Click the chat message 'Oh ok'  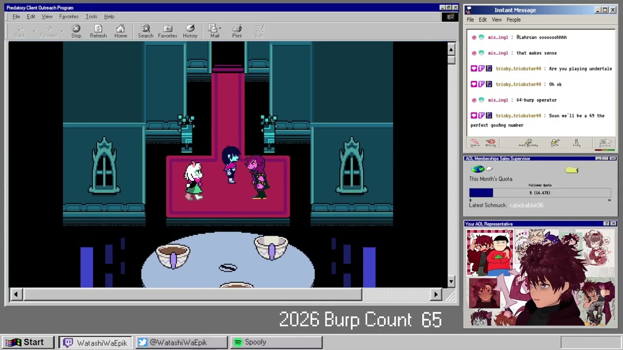coord(555,85)
